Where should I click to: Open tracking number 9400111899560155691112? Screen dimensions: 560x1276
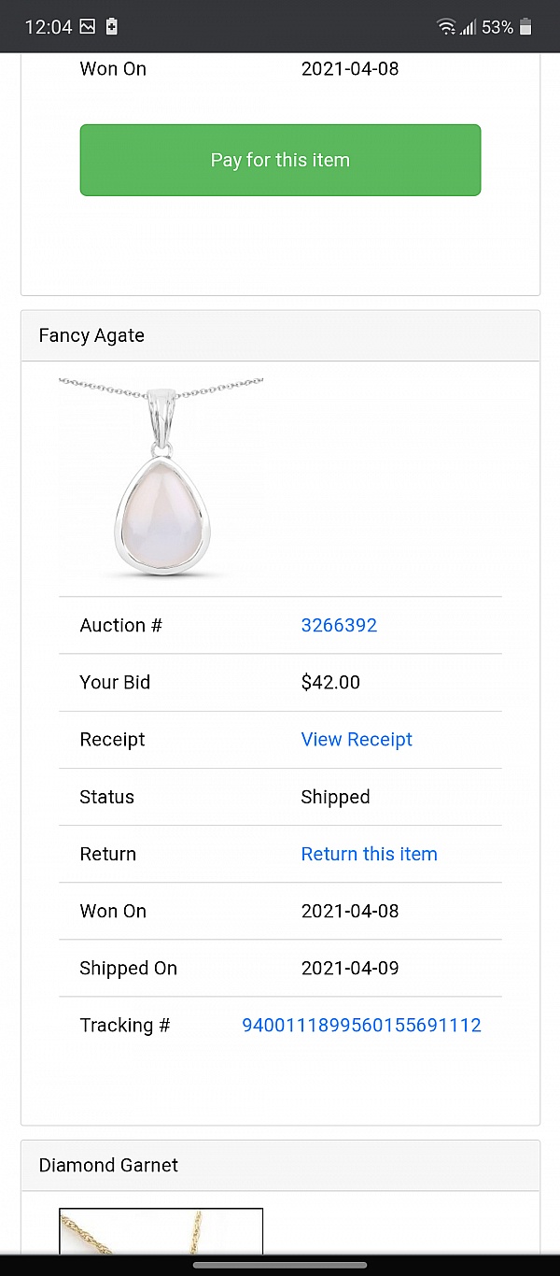pyautogui.click(x=361, y=1025)
